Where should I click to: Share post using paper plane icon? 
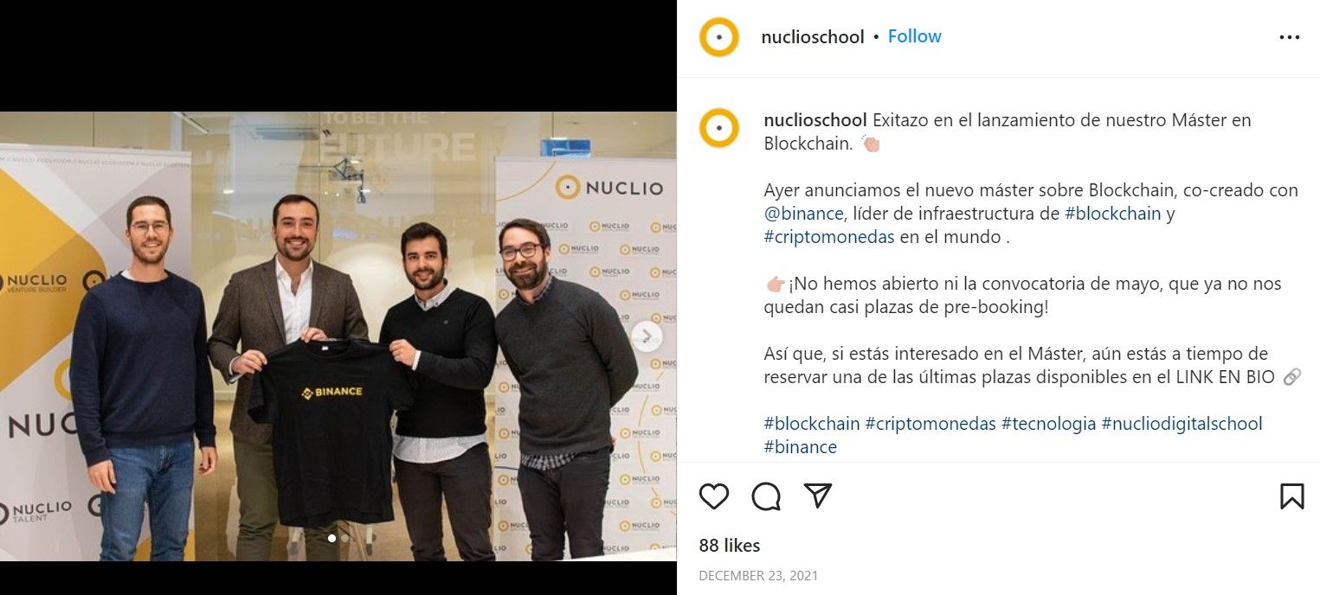tap(817, 496)
